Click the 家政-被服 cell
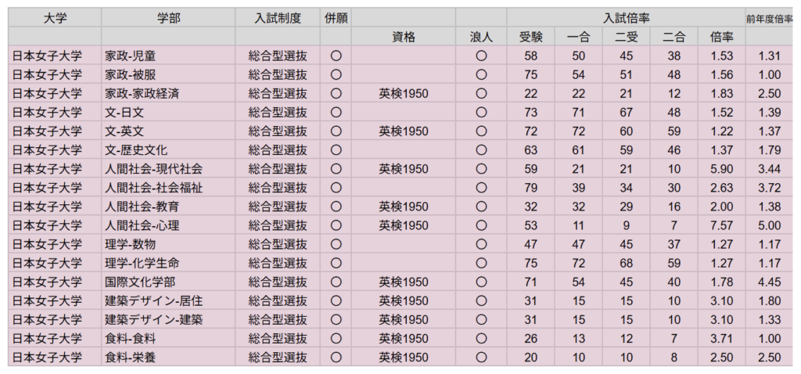801x374 pixels. [168, 74]
